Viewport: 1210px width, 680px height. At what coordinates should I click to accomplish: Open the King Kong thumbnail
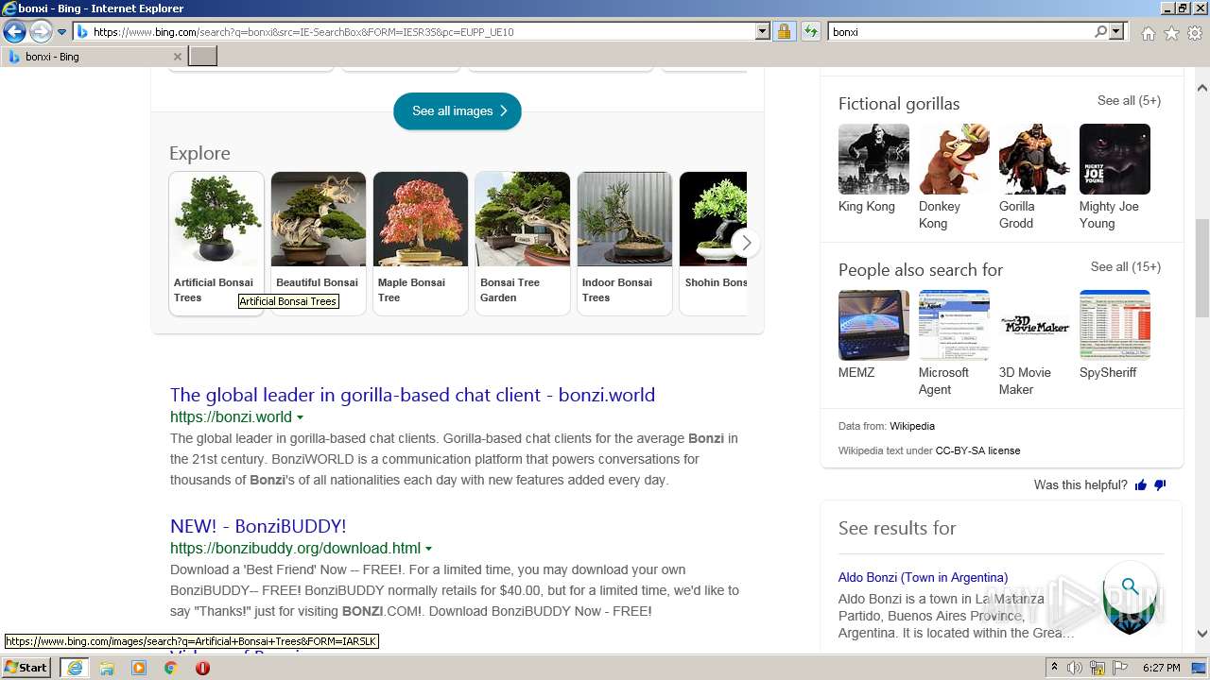click(873, 159)
